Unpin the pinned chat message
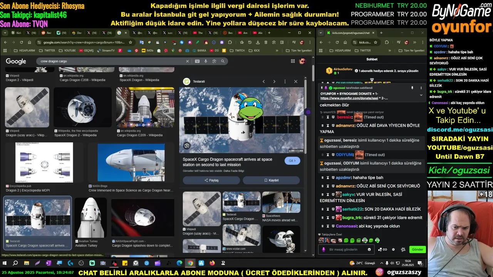This screenshot has width=493, height=277. click(412, 88)
